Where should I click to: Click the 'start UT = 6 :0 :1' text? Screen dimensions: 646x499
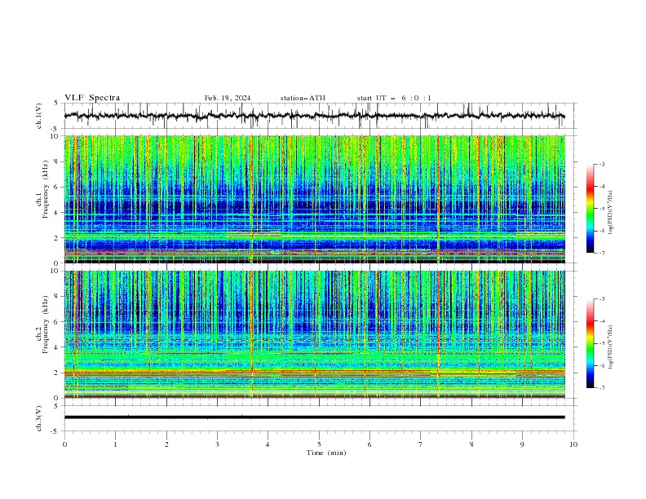(x=394, y=98)
